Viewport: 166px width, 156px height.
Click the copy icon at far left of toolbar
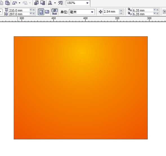coord(1,3)
